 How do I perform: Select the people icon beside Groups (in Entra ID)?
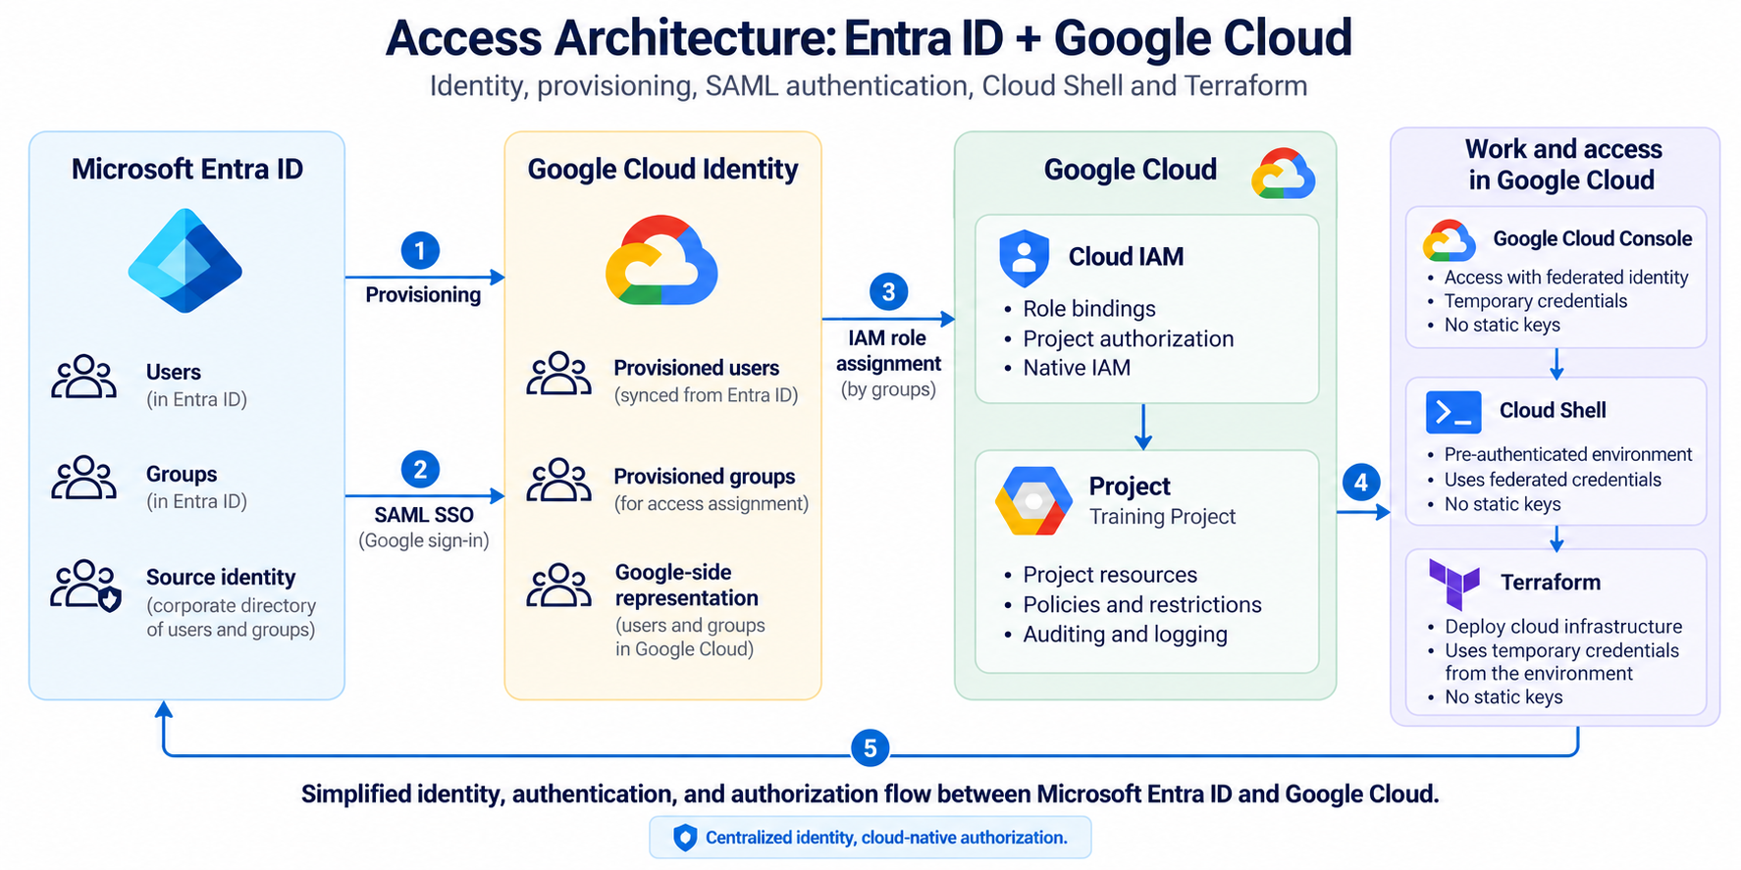click(84, 478)
